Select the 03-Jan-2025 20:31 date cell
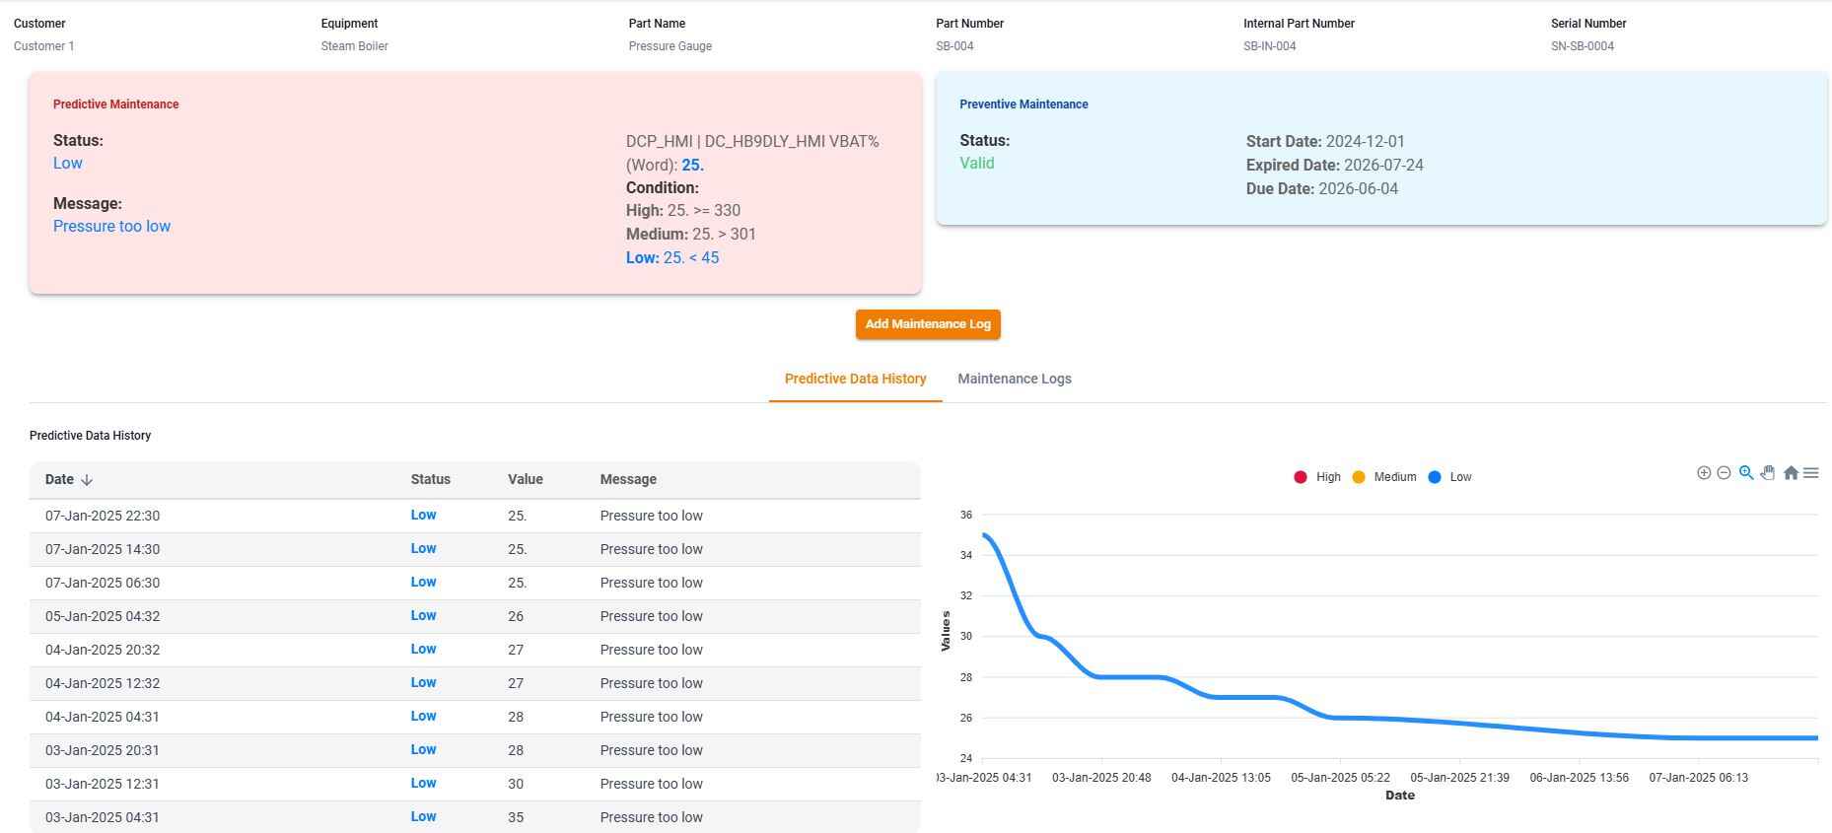The height and width of the screenshot is (833, 1832). click(103, 750)
